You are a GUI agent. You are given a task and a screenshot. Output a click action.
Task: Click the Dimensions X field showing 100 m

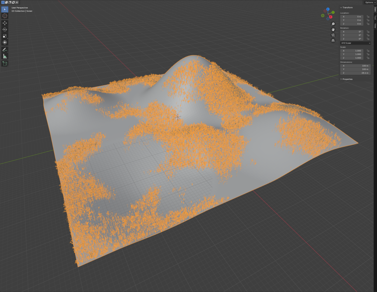[355, 66]
